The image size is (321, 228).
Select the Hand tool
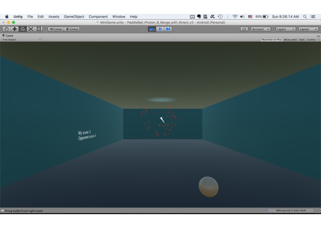pos(6,29)
